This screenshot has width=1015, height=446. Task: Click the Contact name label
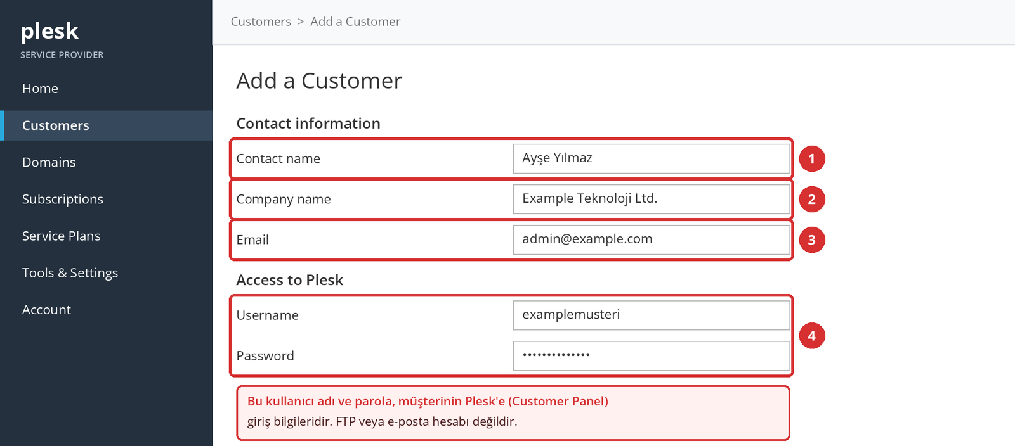pyautogui.click(x=278, y=158)
